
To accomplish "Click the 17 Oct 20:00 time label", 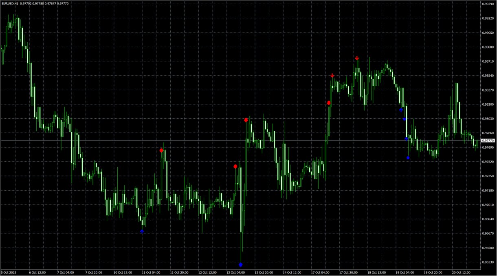I will pyautogui.click(x=349, y=273).
